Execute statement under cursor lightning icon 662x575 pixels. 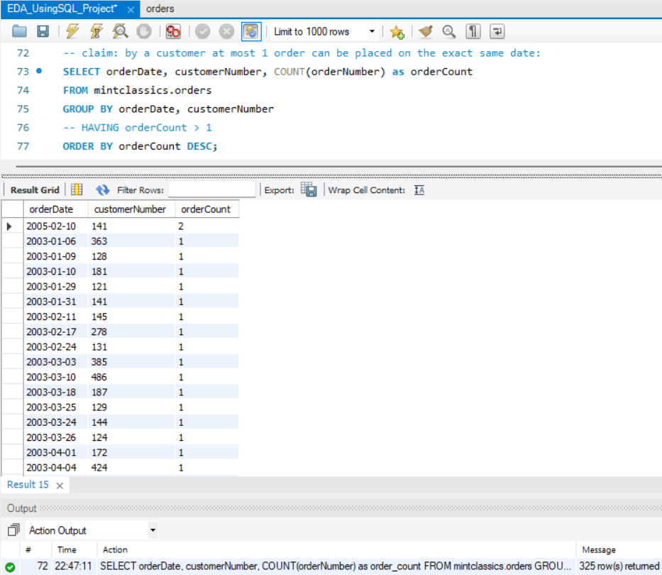pyautogui.click(x=96, y=32)
